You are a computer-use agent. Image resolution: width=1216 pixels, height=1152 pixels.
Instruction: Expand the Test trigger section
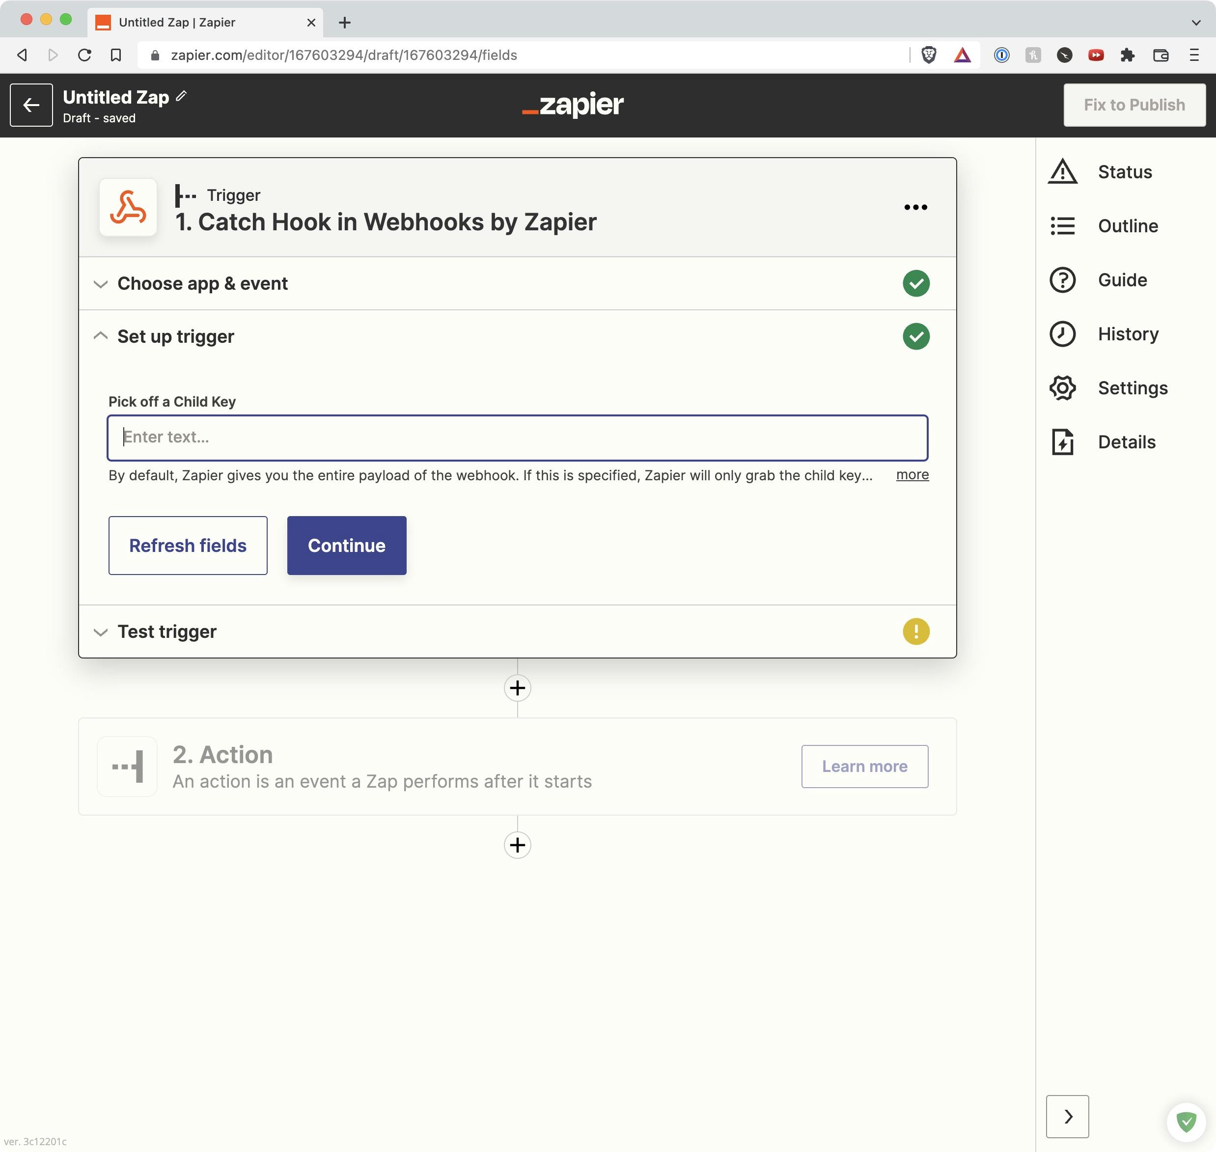(x=166, y=632)
